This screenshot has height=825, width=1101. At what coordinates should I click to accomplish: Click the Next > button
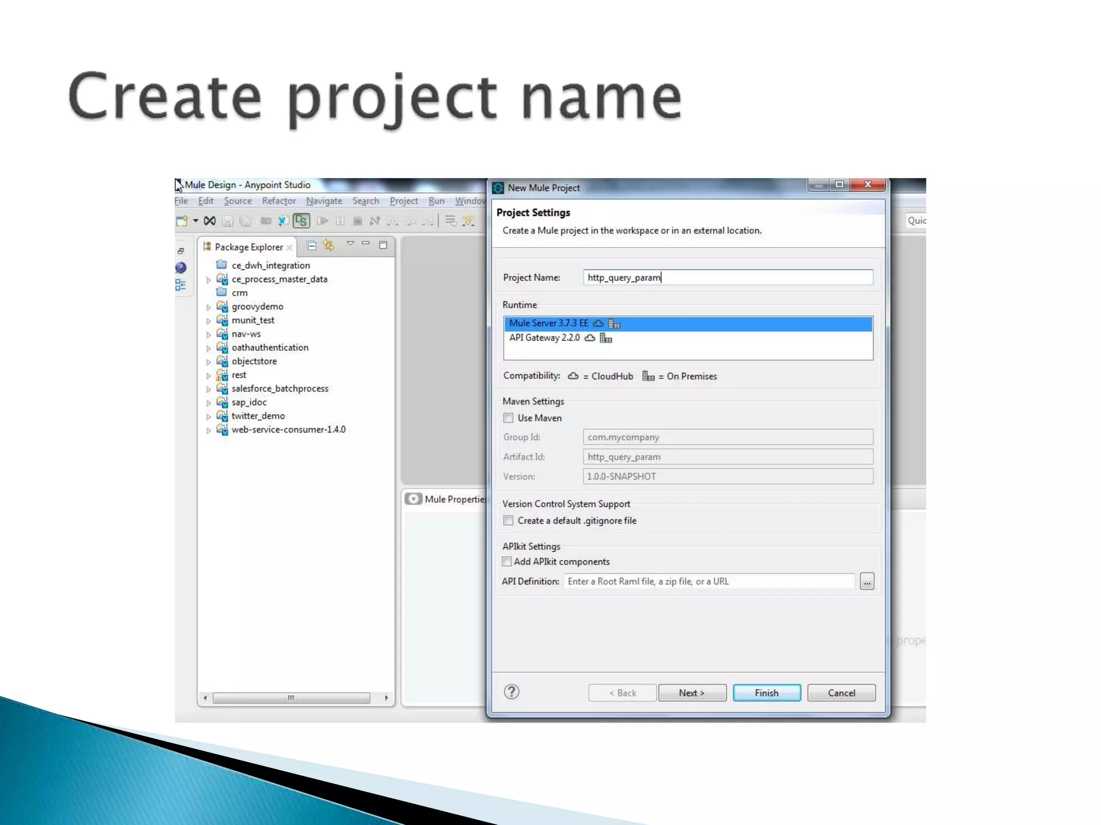point(691,693)
